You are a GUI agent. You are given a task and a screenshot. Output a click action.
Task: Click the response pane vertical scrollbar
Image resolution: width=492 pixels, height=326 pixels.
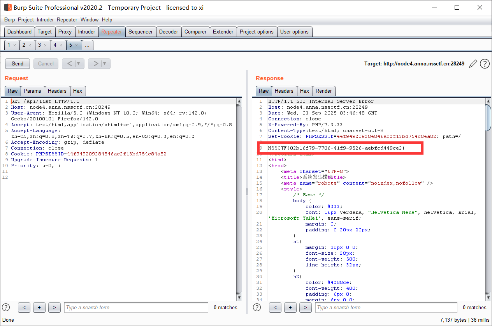(488, 199)
